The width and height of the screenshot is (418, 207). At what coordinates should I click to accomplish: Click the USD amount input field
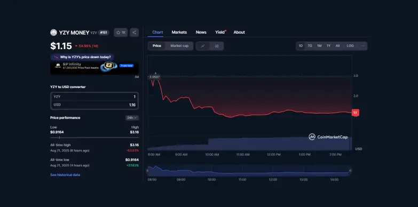(94, 105)
